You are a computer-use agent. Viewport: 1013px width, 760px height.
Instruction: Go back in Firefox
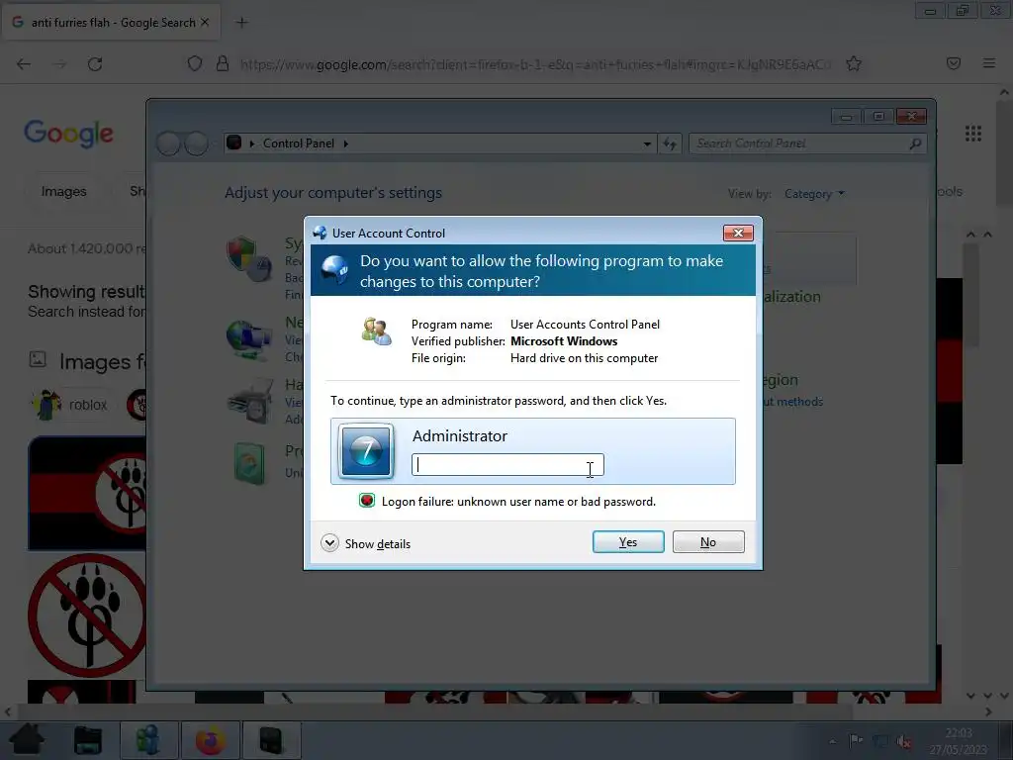coord(24,64)
